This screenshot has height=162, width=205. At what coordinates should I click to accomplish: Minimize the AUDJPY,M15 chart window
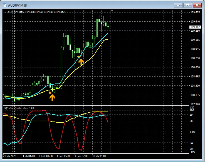(179, 5)
